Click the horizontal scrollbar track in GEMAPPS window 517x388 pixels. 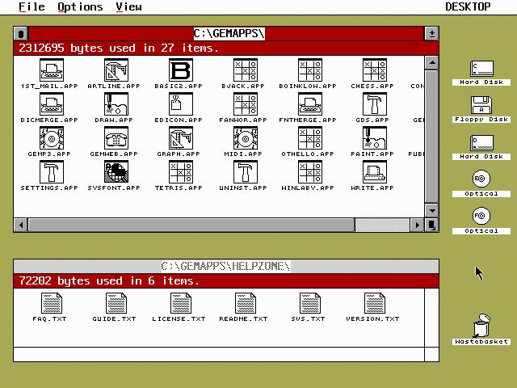coord(383,226)
